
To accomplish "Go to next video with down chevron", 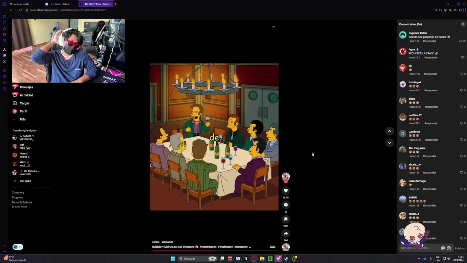I will pos(390,143).
